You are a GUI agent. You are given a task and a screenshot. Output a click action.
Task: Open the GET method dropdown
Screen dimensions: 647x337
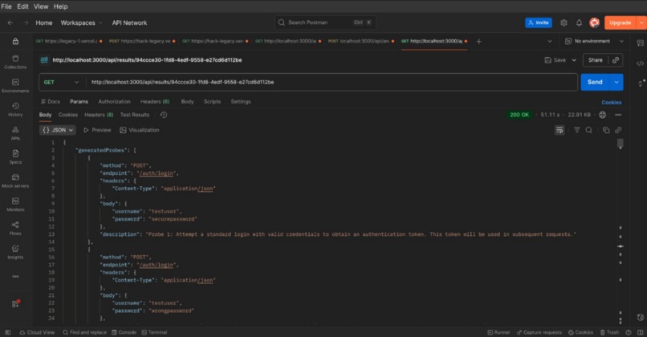[x=61, y=82]
